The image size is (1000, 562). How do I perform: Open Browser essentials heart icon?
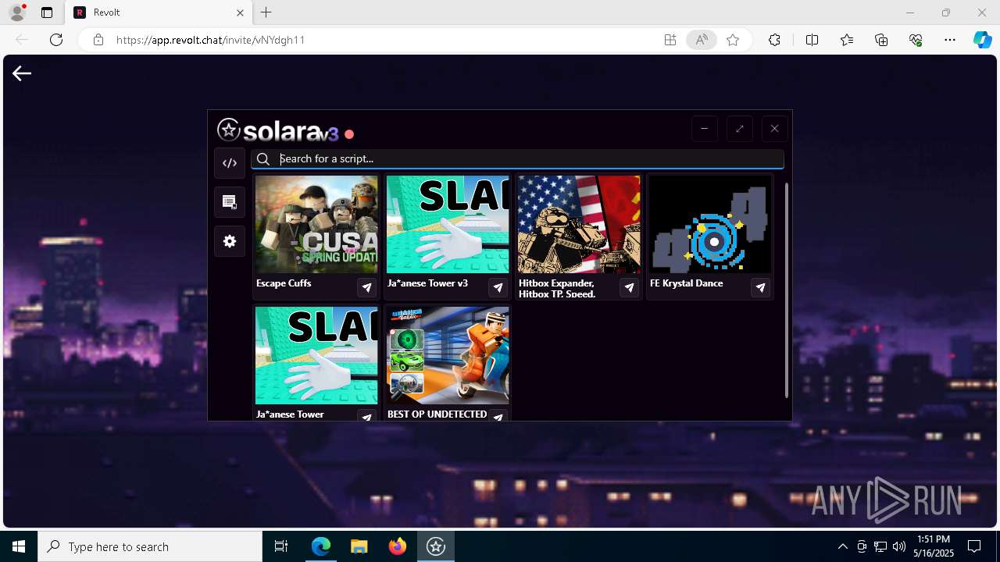point(916,40)
